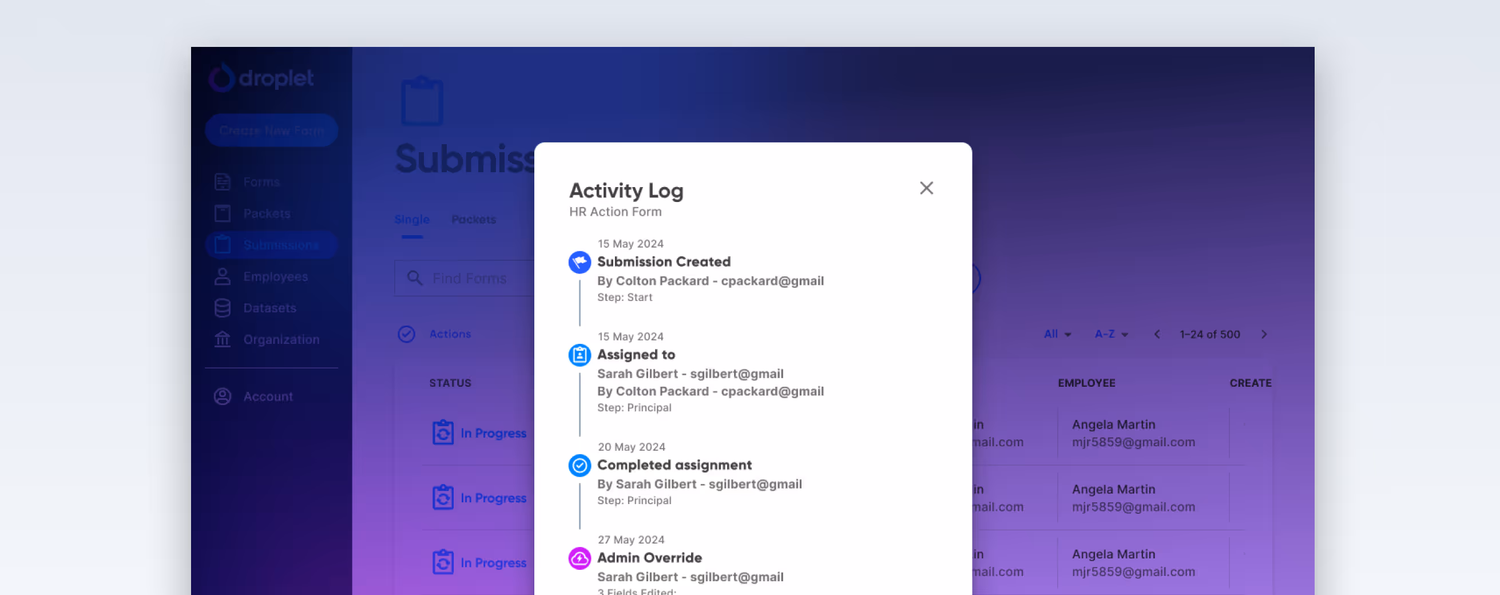
Task: Click the third row In Progress icon
Action: click(443, 562)
